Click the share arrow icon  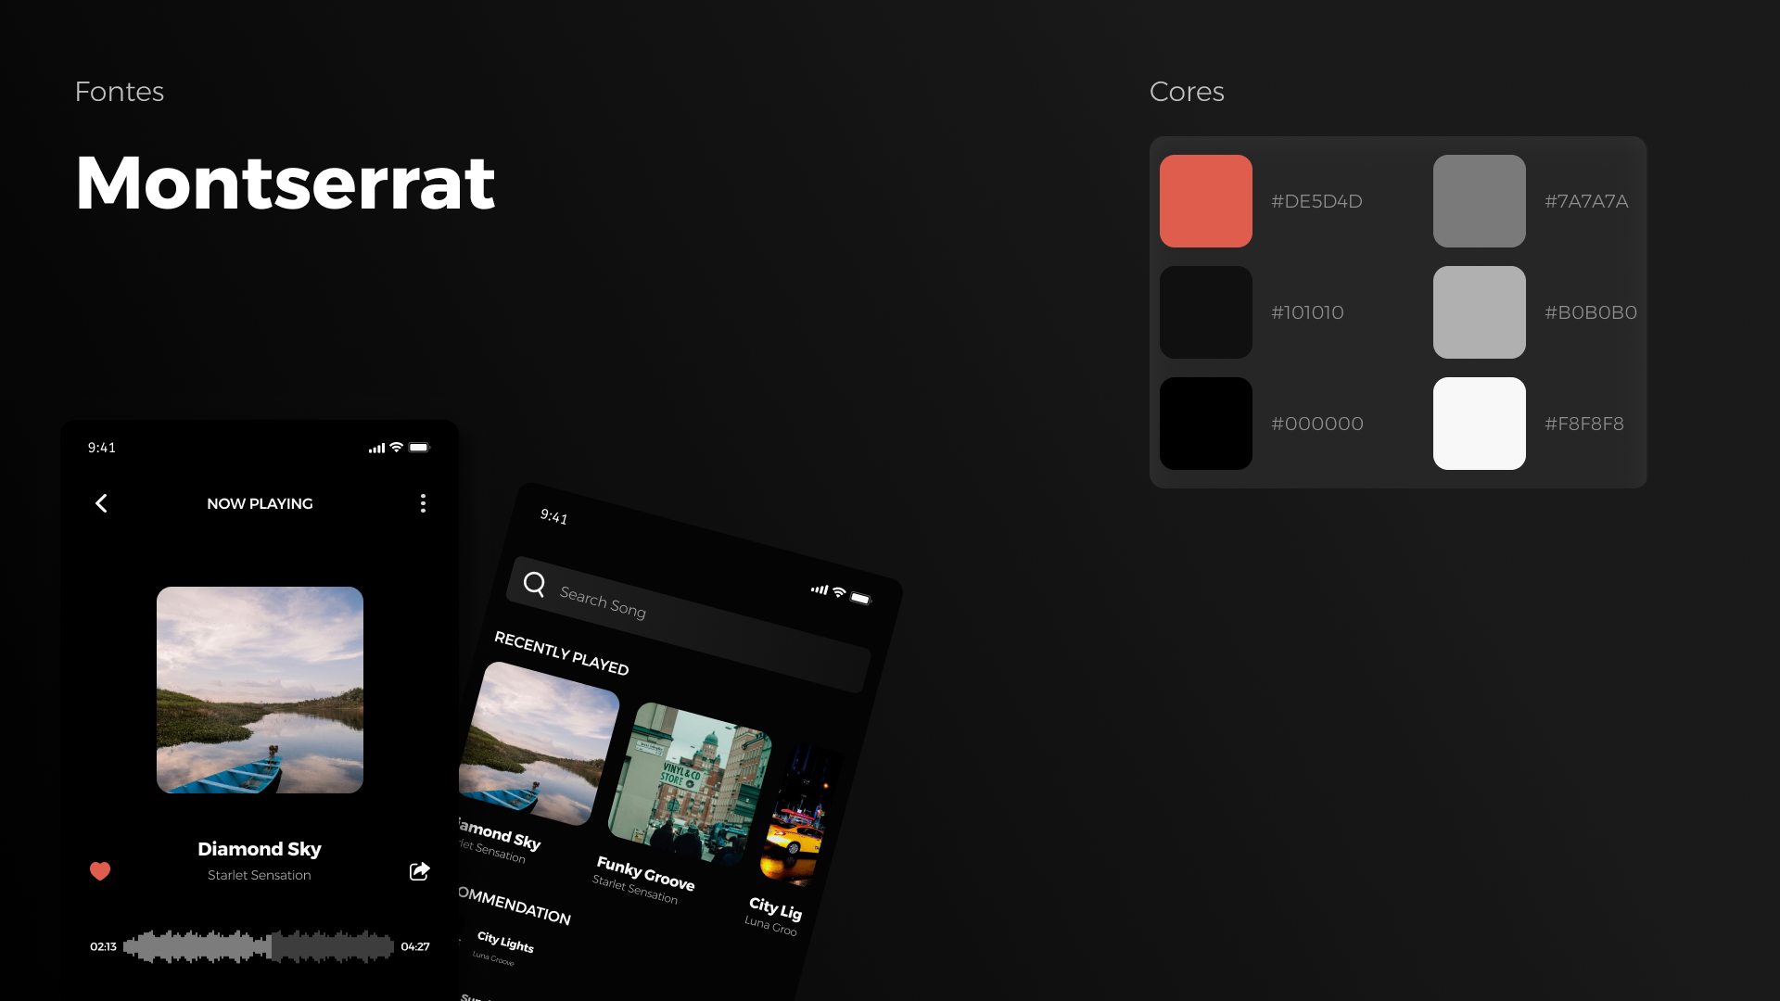coord(419,871)
